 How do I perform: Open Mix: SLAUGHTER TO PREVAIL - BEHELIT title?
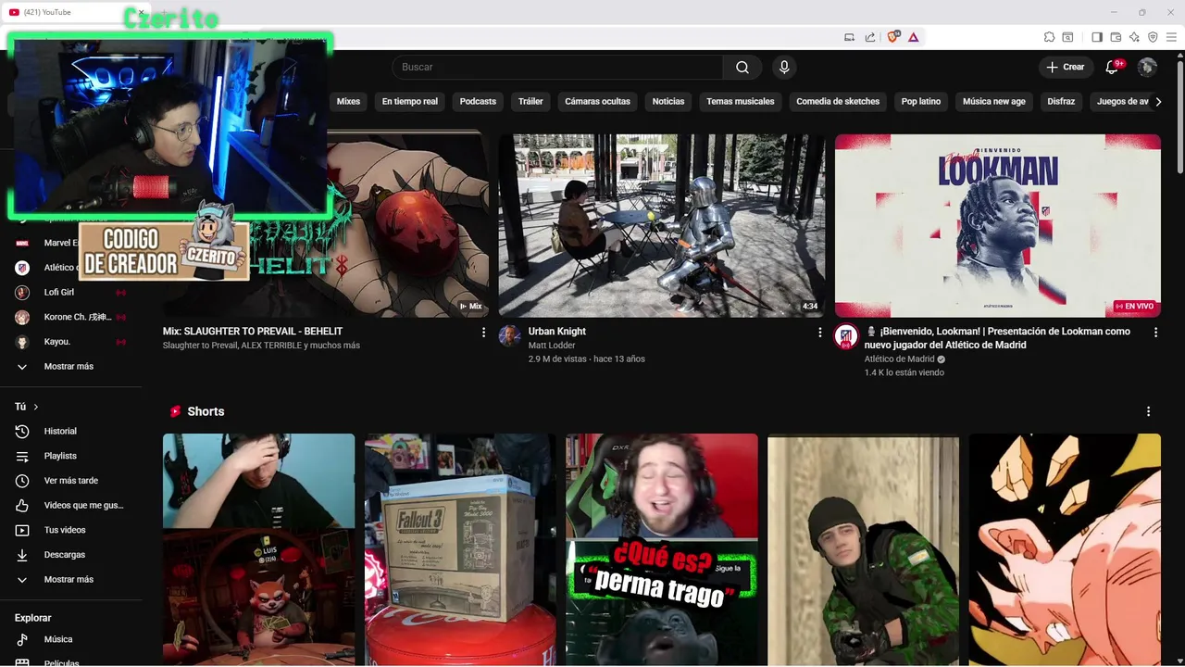(x=253, y=332)
